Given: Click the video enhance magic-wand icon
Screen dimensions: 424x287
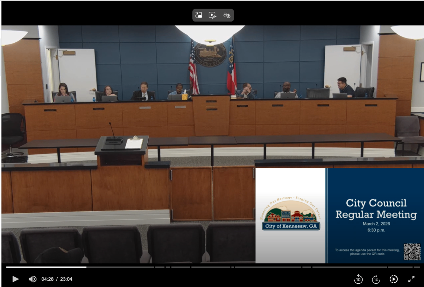Looking at the screenshot, I should tap(212, 15).
